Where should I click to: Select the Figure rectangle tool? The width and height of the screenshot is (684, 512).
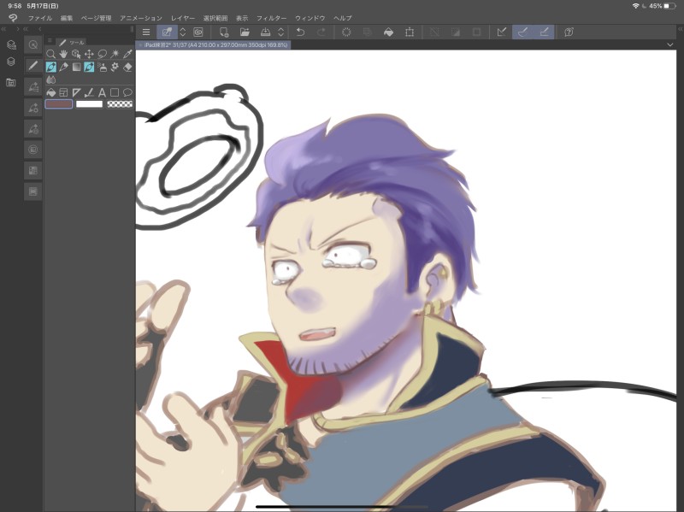(115, 92)
